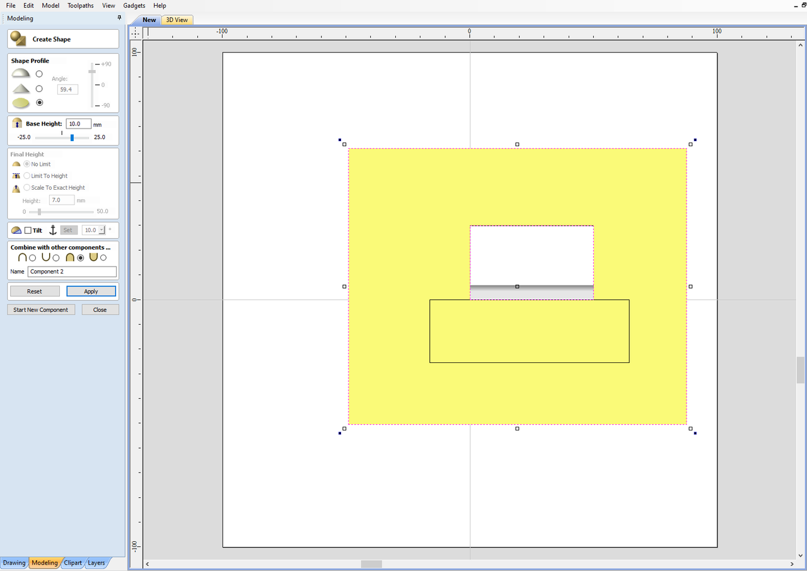807x571 pixels.
Task: Select the Subtract combine radio button
Action: 56,258
